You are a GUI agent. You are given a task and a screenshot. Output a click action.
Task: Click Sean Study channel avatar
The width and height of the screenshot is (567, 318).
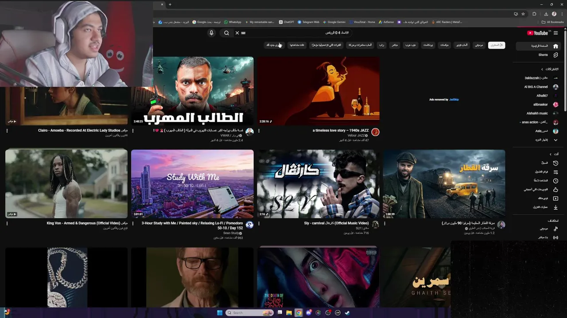[249, 225]
